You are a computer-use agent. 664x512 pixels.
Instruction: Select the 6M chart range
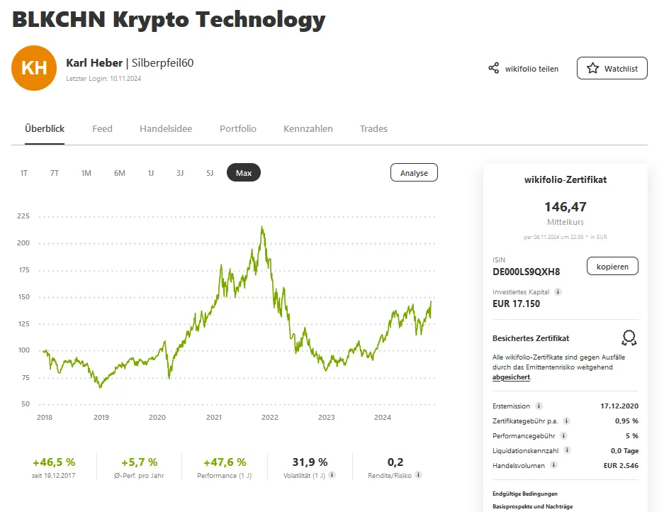point(120,173)
